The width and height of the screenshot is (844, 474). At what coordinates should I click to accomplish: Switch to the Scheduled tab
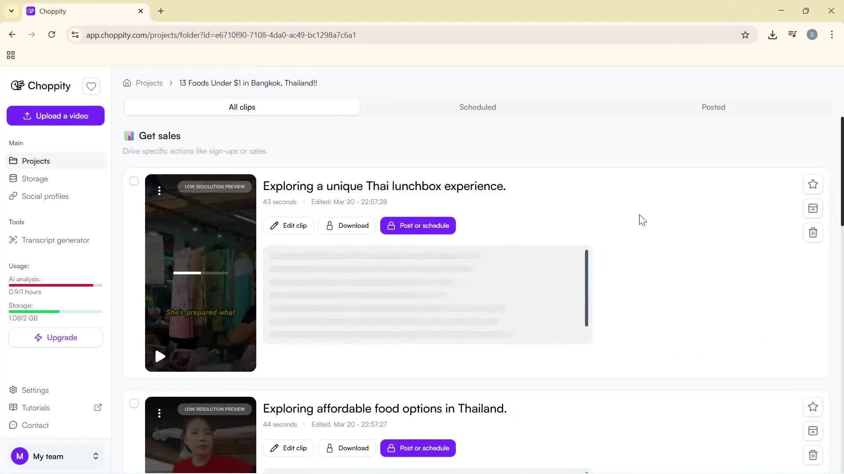(x=477, y=107)
